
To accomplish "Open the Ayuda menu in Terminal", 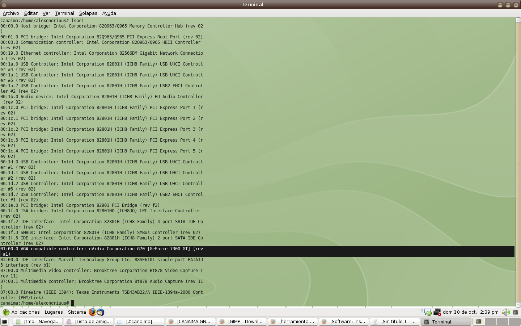I will [x=109, y=13].
